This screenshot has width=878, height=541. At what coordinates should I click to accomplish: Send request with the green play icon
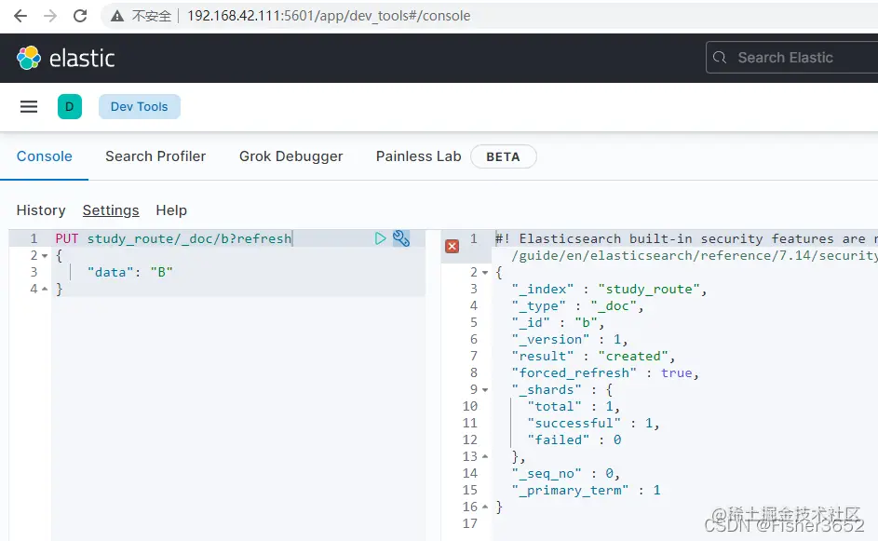(380, 238)
